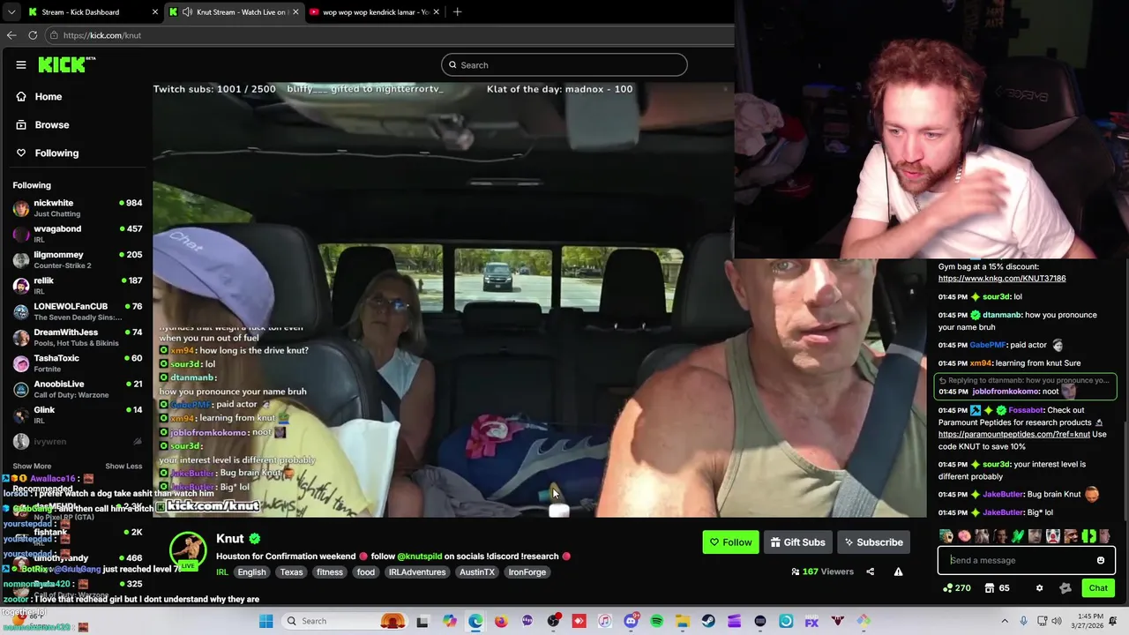Follow the Knut channel
This screenshot has height=635, width=1129.
[x=730, y=542]
